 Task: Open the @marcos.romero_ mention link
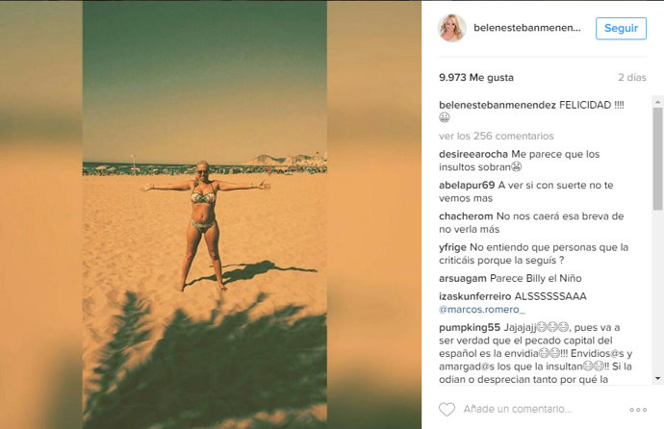[x=482, y=310]
